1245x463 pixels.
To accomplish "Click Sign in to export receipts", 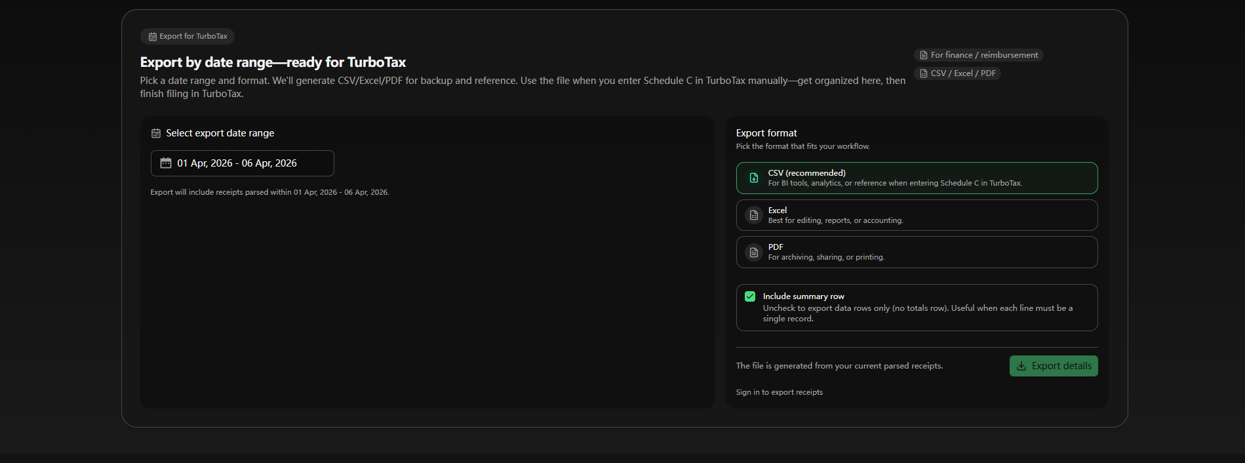I will pyautogui.click(x=779, y=392).
